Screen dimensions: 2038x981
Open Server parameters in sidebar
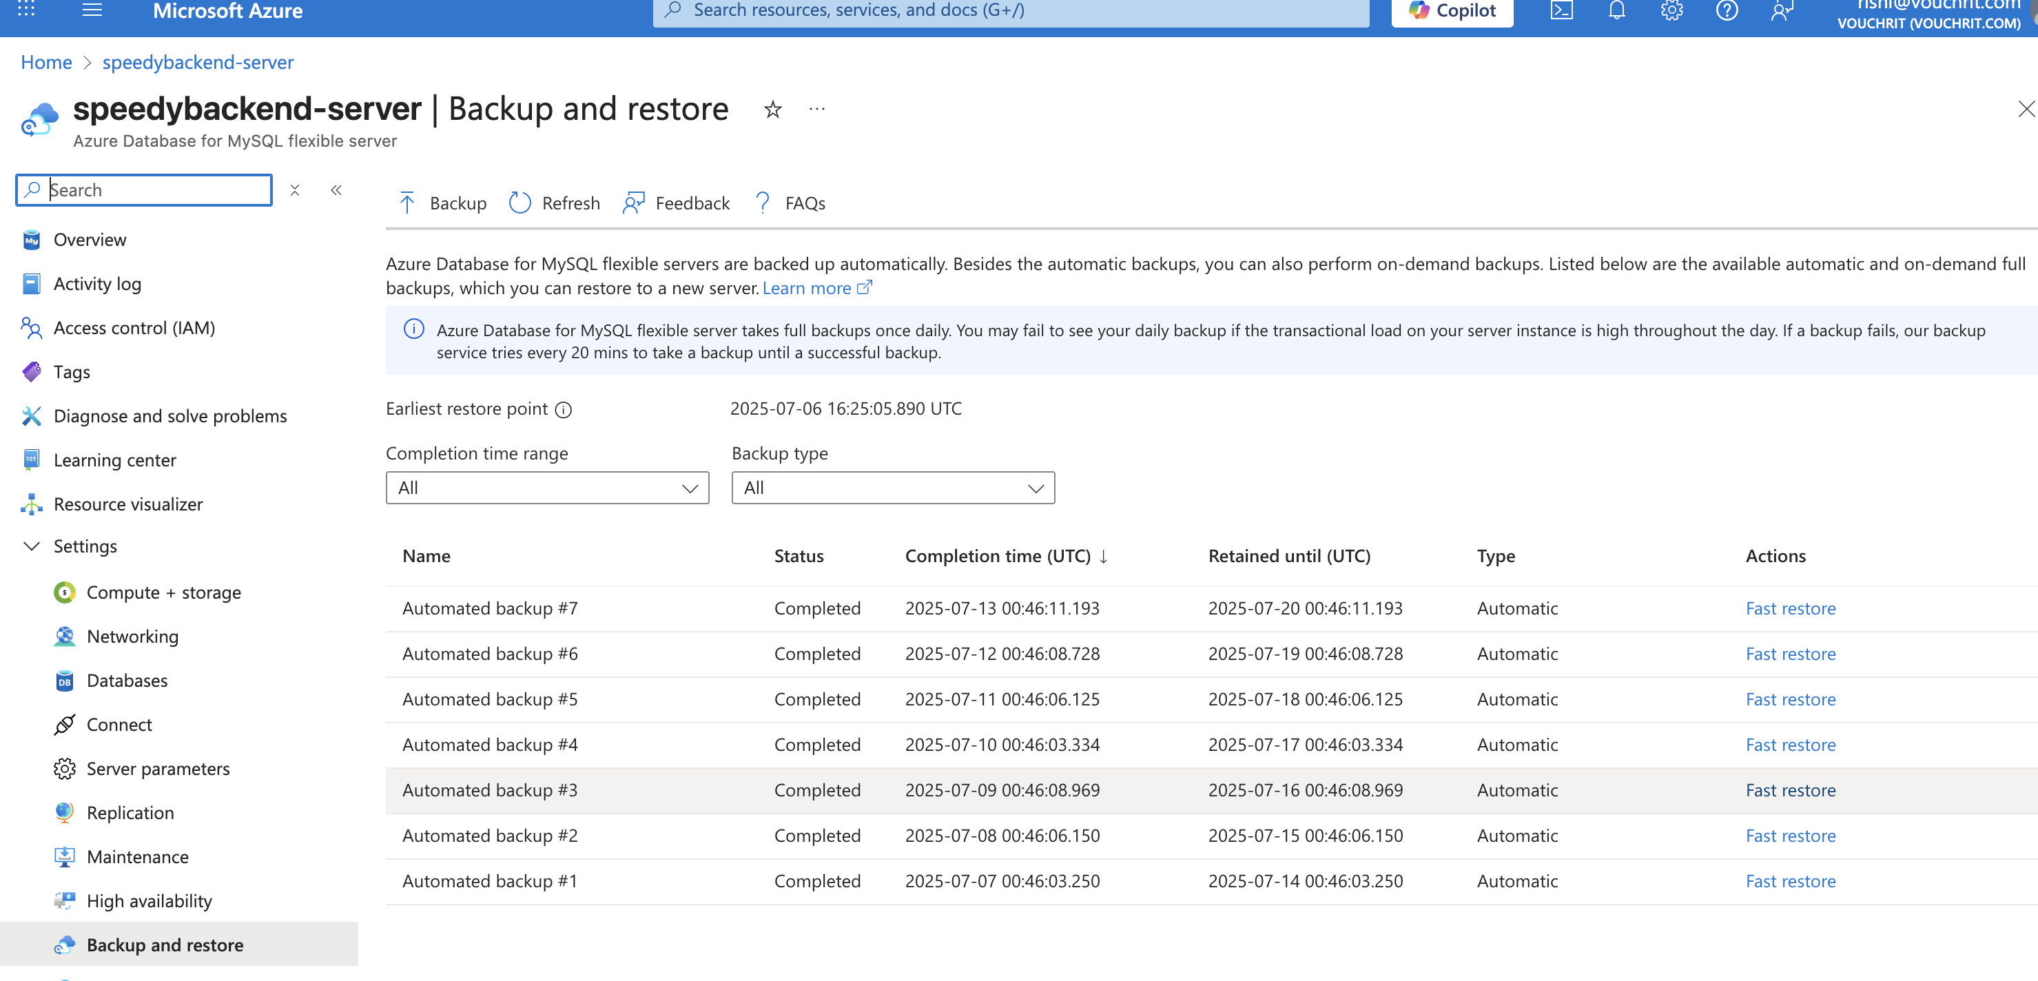point(158,769)
